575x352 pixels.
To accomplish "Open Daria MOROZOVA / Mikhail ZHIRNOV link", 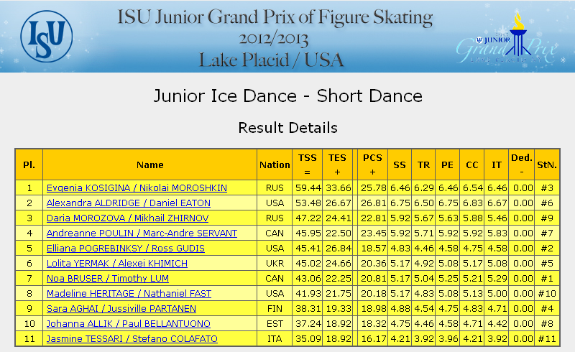I will point(128,218).
